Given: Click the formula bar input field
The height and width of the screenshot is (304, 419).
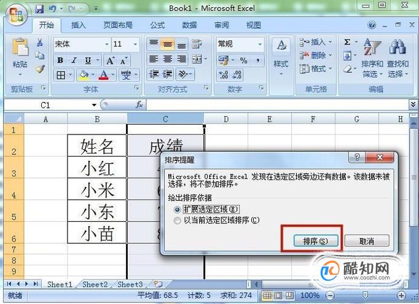Looking at the screenshot, I should coord(277,105).
